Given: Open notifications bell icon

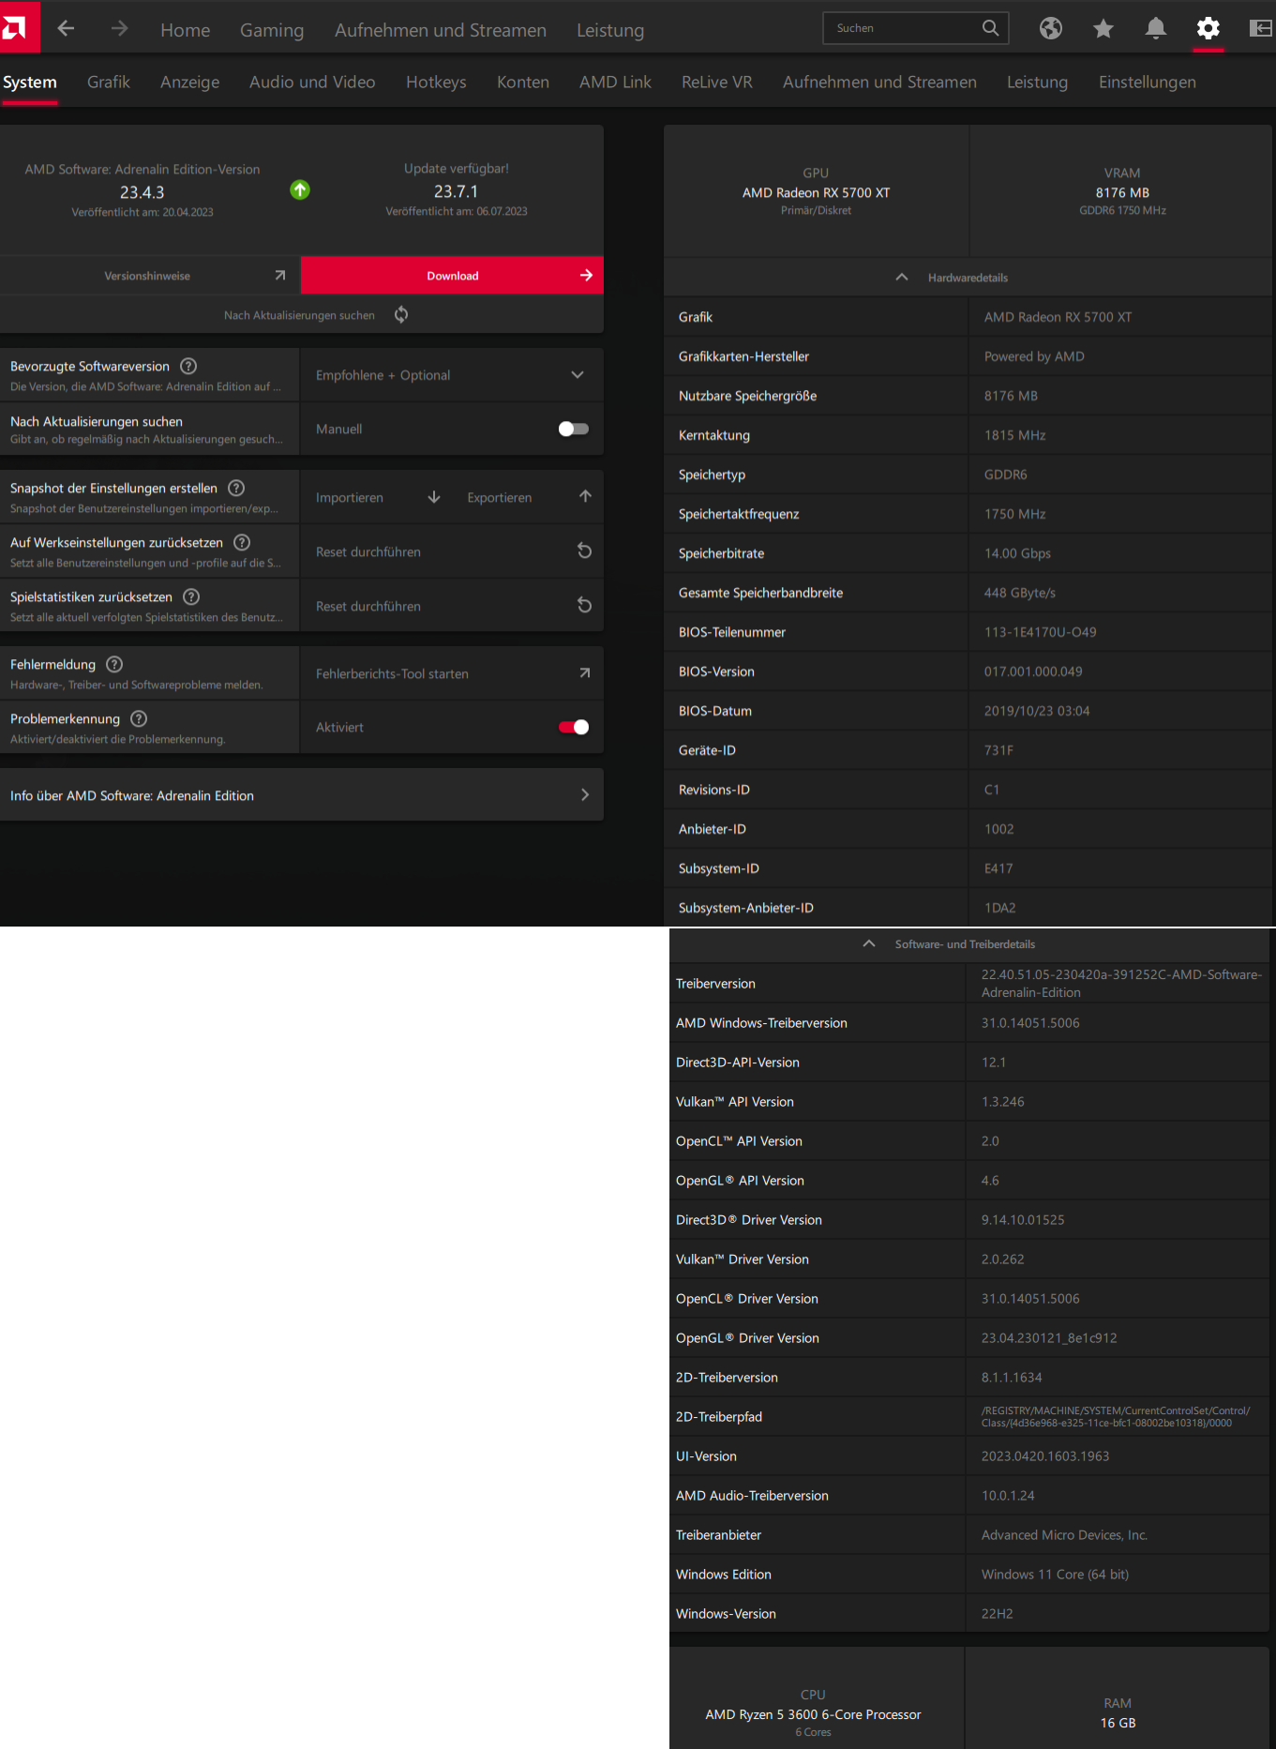Looking at the screenshot, I should pos(1156,28).
